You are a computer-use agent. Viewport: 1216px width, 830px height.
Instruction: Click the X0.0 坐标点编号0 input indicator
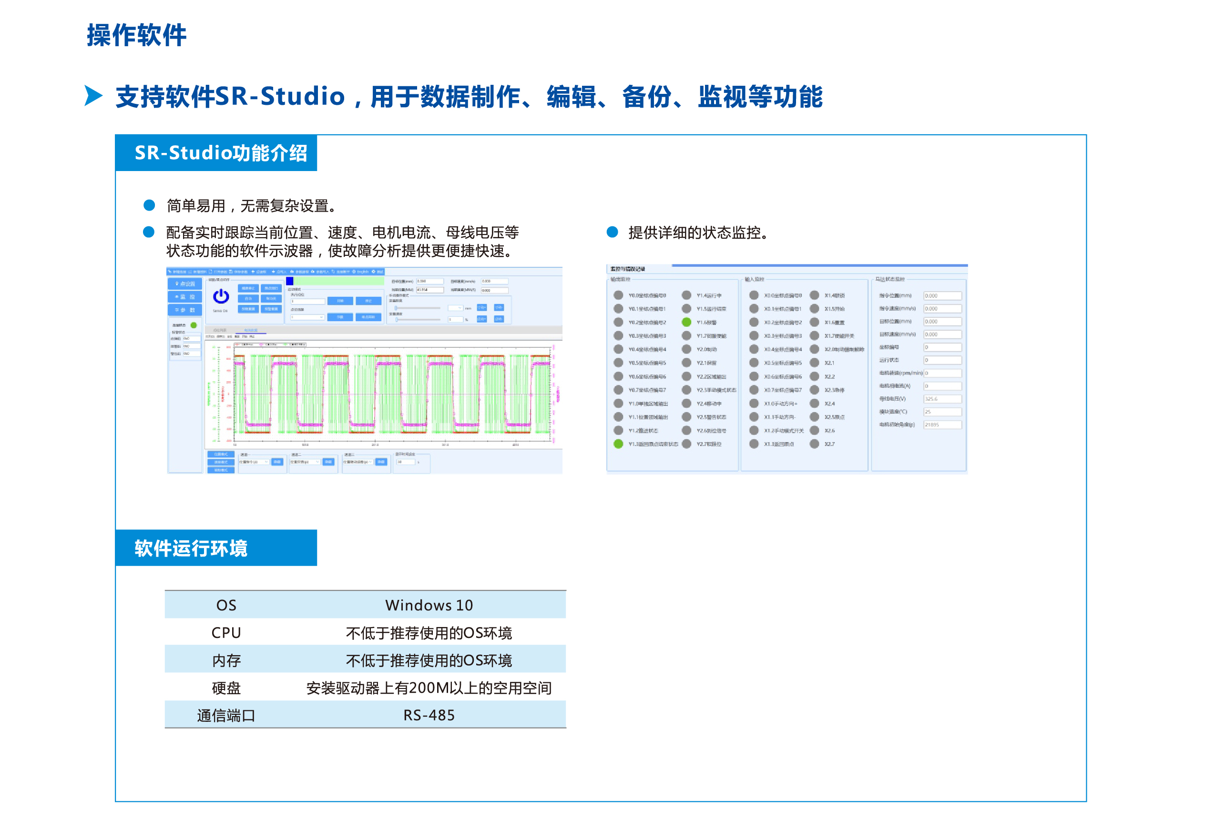pos(754,295)
